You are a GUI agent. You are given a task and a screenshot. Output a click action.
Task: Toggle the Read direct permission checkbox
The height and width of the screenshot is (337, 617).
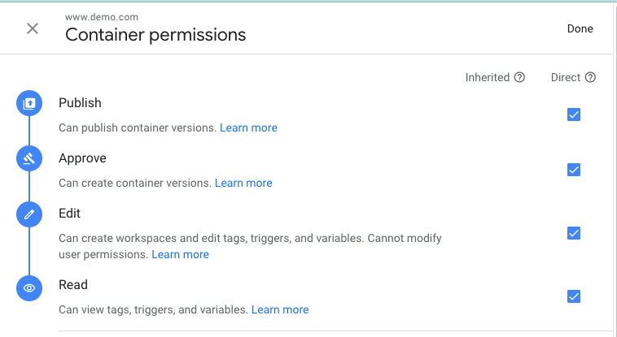pos(574,296)
